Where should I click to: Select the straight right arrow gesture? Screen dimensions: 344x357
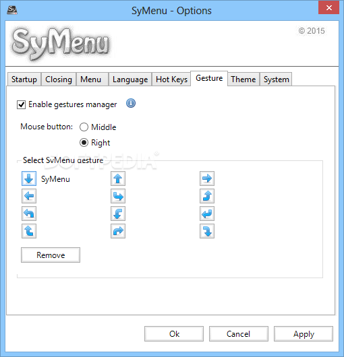[207, 178]
